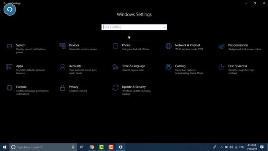Screen dimensions: 268x151
Task: Launch Google Chrome from the taskbar
Action: pos(92,147)
